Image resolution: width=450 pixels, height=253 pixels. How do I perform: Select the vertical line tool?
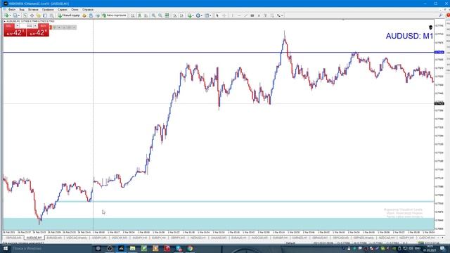click(x=233, y=15)
